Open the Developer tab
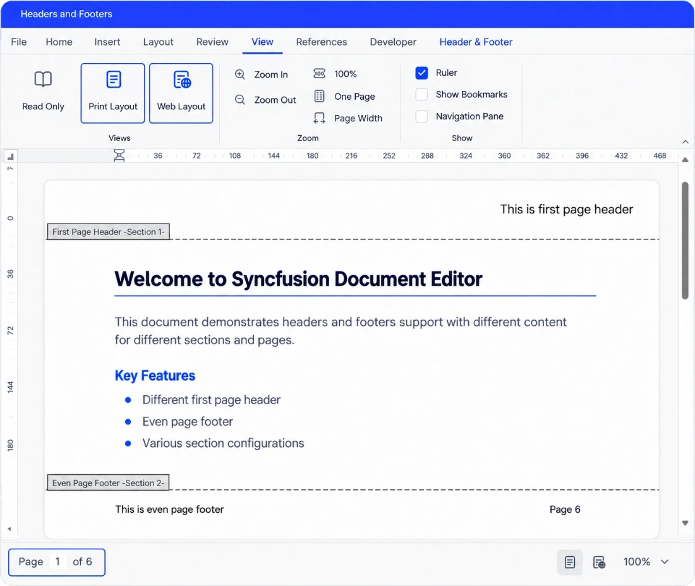 (393, 42)
